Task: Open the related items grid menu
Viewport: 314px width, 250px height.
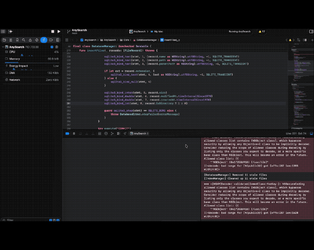Action: (67, 40)
